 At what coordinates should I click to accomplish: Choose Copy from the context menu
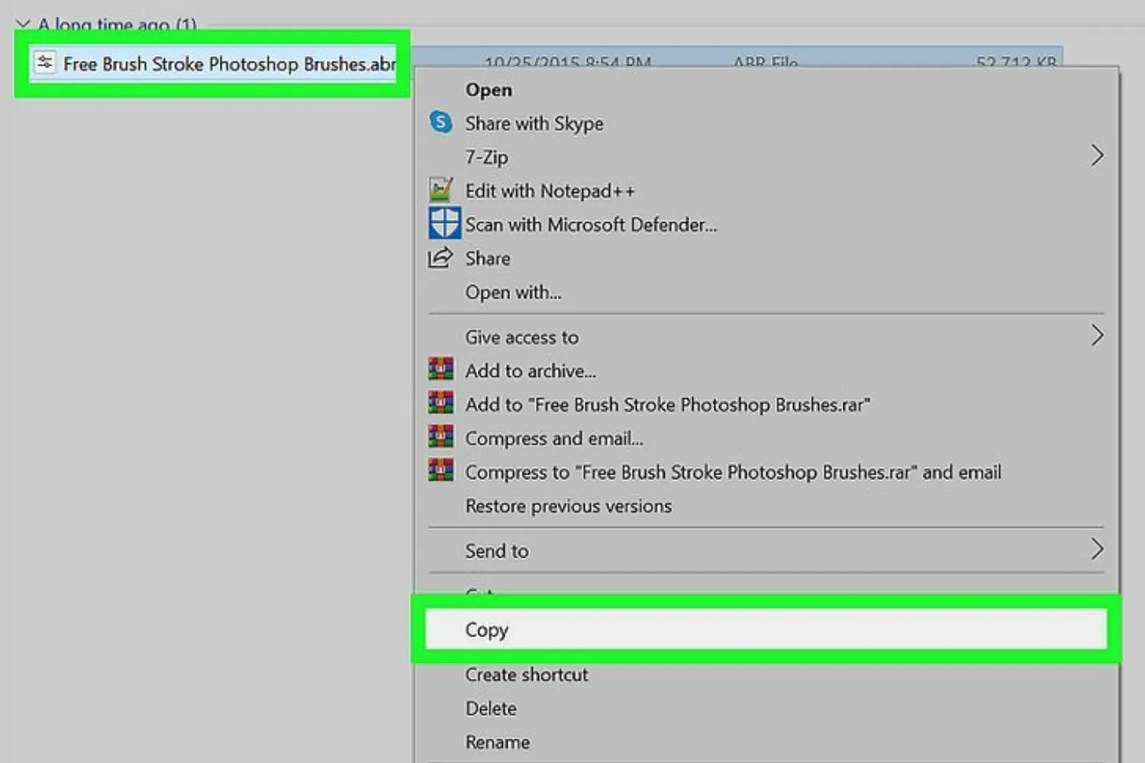[487, 629]
